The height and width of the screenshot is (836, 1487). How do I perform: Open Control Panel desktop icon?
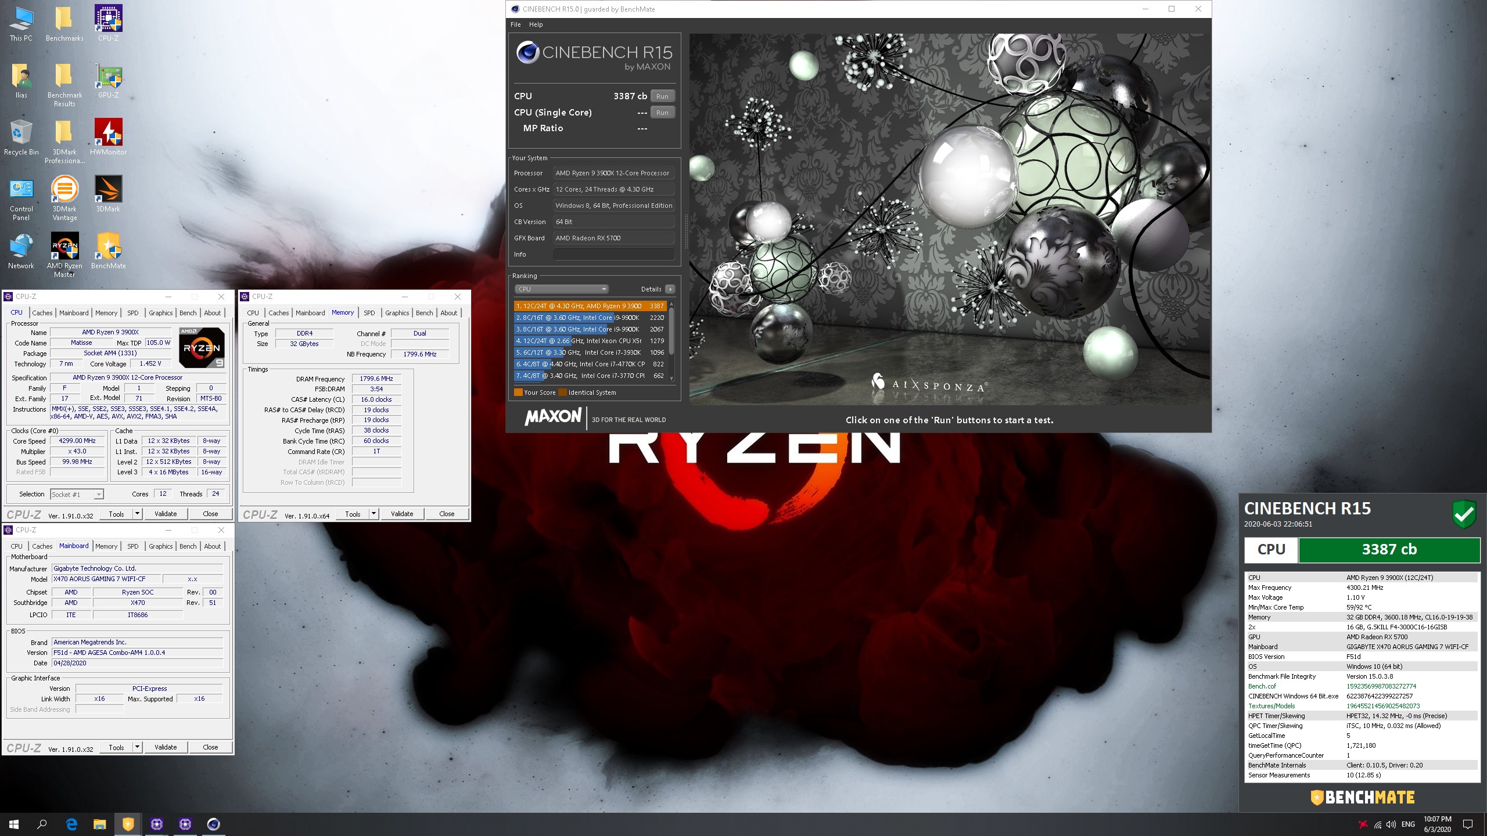tap(21, 198)
